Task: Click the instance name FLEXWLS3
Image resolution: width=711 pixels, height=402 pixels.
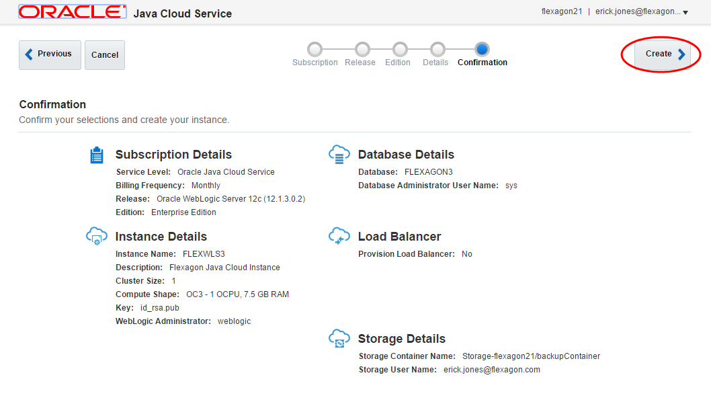Action: (x=204, y=254)
